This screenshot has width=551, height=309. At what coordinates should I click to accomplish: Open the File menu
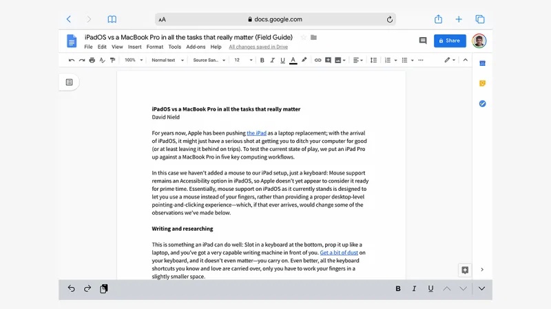tap(88, 47)
